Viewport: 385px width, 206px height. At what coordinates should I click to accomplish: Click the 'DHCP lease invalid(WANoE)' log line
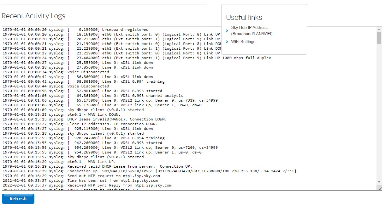coord(85,119)
